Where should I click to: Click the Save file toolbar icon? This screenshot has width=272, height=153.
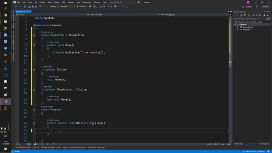pyautogui.click(x=33, y=7)
